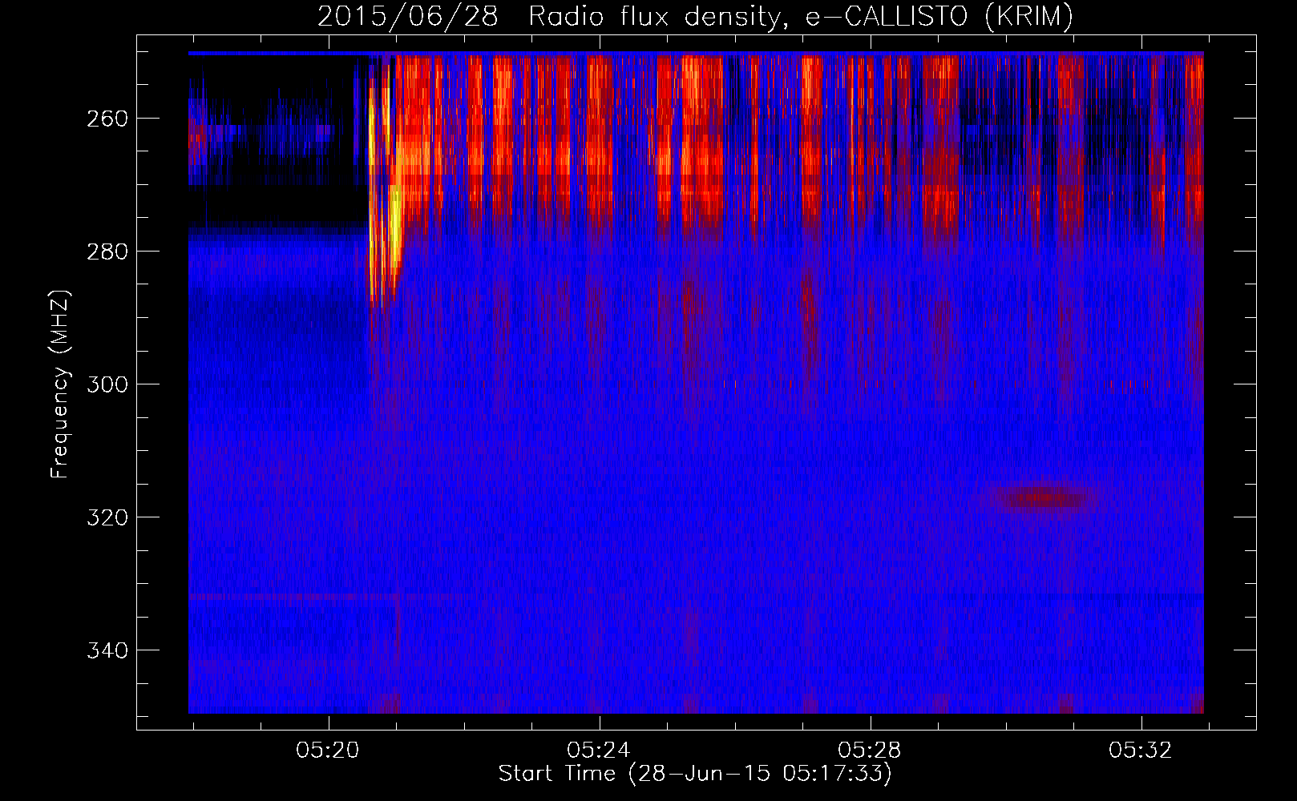Click the plot title '2015/06/28 Radio flux density, e-CALLISTO (KRIM)'
This screenshot has height=801, width=1297.
[x=695, y=16]
